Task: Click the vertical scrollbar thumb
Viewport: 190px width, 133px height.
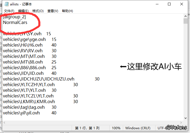Action: click(x=185, y=21)
